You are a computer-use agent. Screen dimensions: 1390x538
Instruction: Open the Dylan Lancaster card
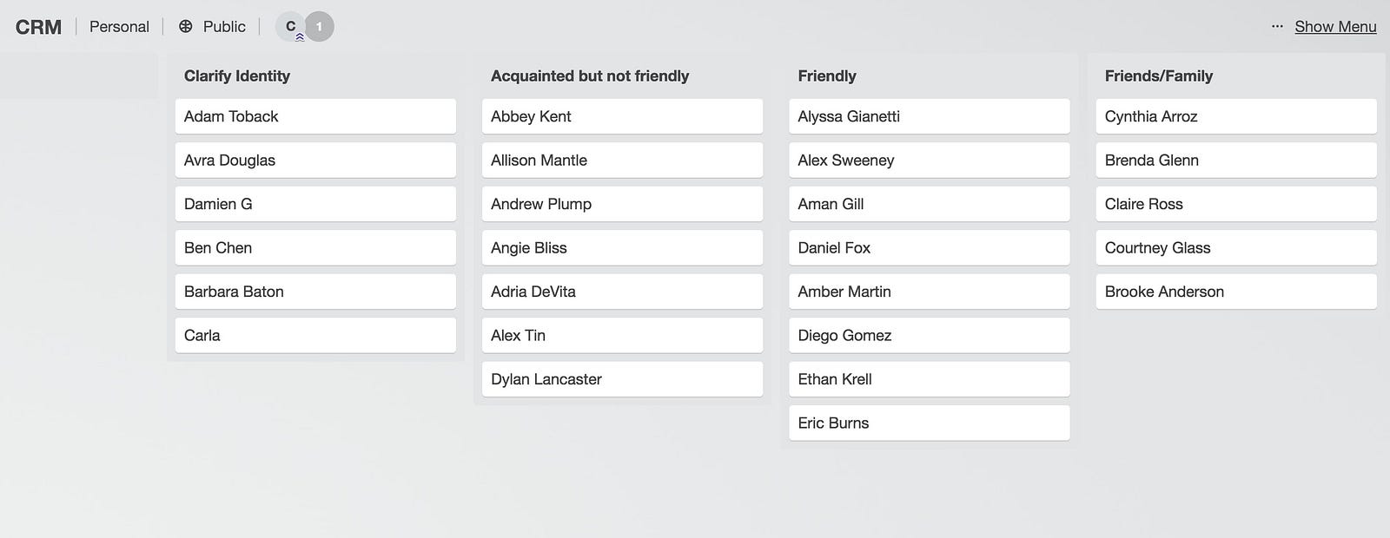[621, 379]
